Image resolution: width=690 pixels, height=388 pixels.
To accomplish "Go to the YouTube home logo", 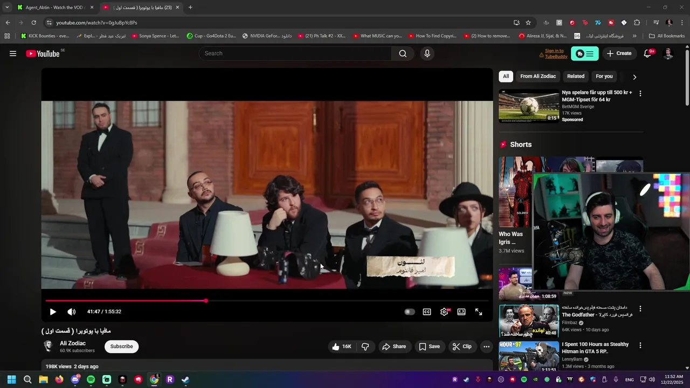I will (43, 53).
